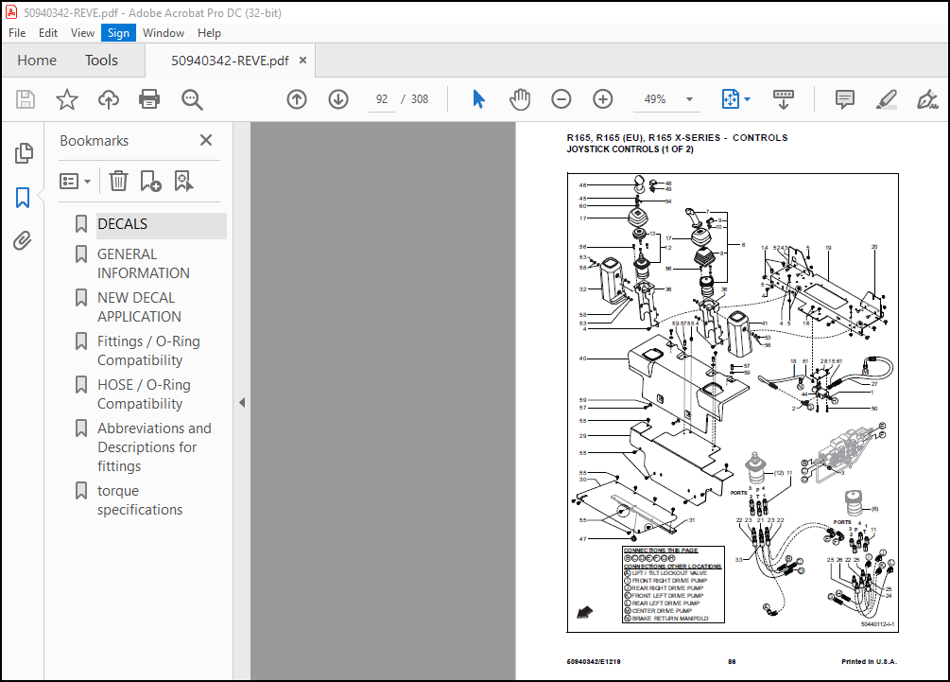Collapse the navigation pane arrow
Image resolution: width=950 pixels, height=682 pixels.
click(242, 403)
